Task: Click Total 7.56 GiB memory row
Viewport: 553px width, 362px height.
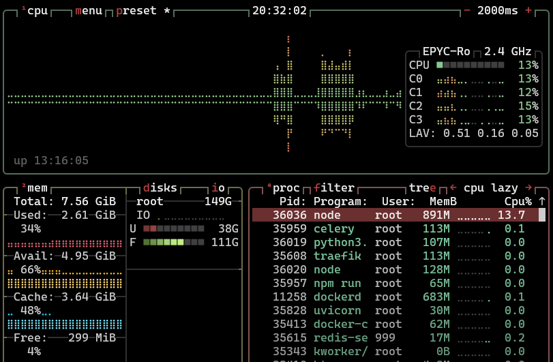Action: (x=65, y=201)
